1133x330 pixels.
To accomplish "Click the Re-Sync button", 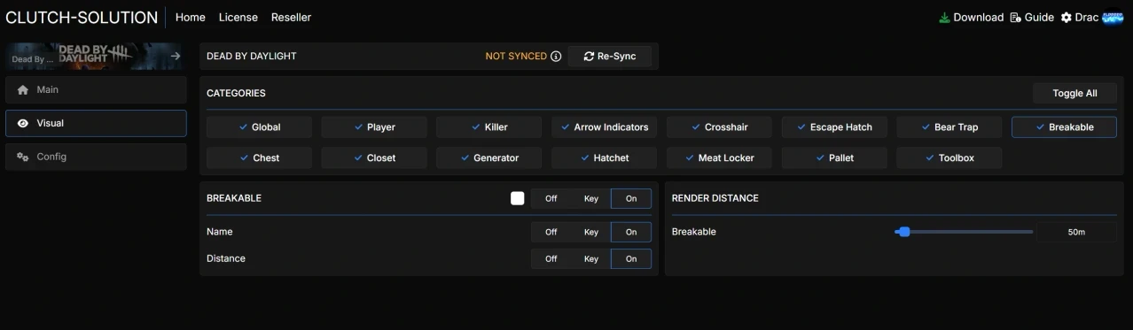I will tap(610, 57).
